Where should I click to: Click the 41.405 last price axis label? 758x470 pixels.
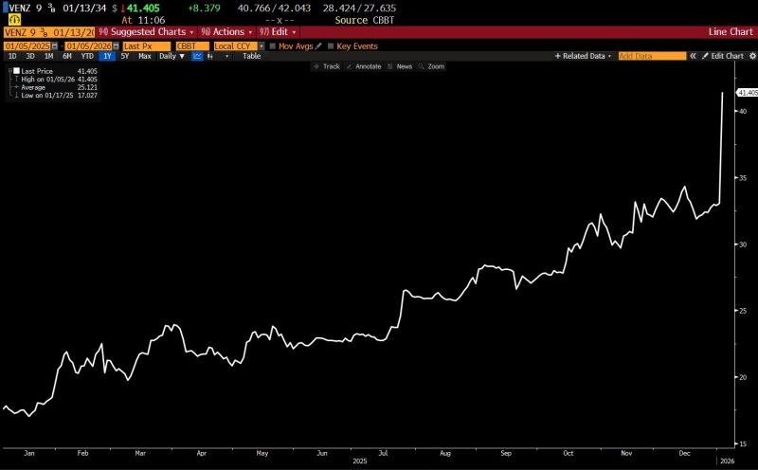[747, 92]
